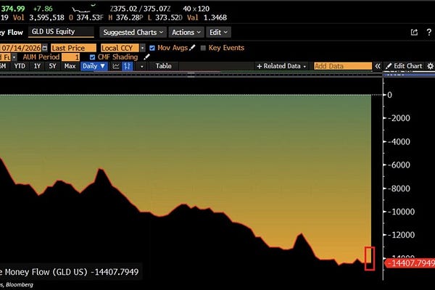Image resolution: width=435 pixels, height=290 pixels.
Task: Click the 0 y-axis label
Action: coord(389,95)
